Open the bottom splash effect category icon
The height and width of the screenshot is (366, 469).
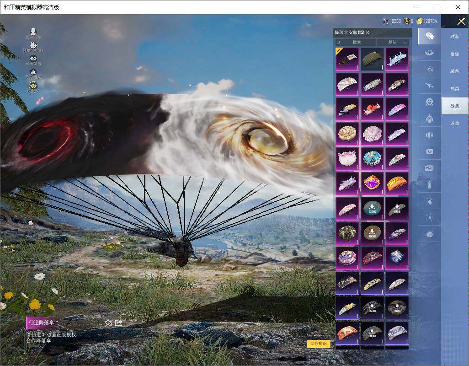430,234
